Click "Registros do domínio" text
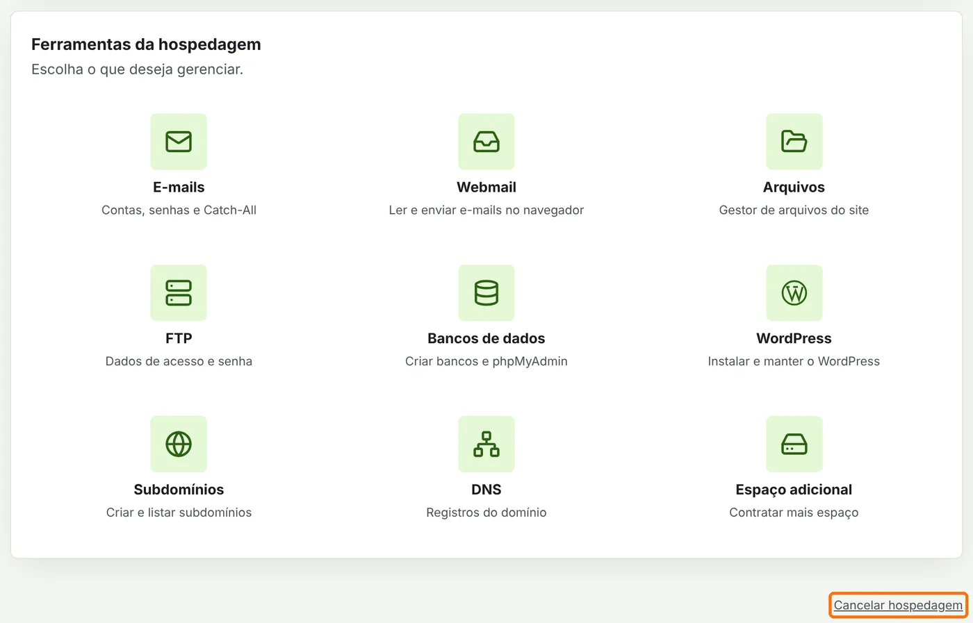The image size is (973, 623). (486, 513)
